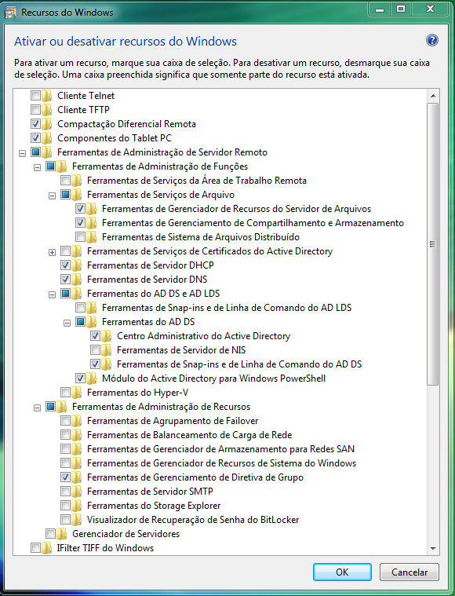
Task: Tick the Ferramentas de Servidor SMTP checkbox
Action: click(x=65, y=491)
